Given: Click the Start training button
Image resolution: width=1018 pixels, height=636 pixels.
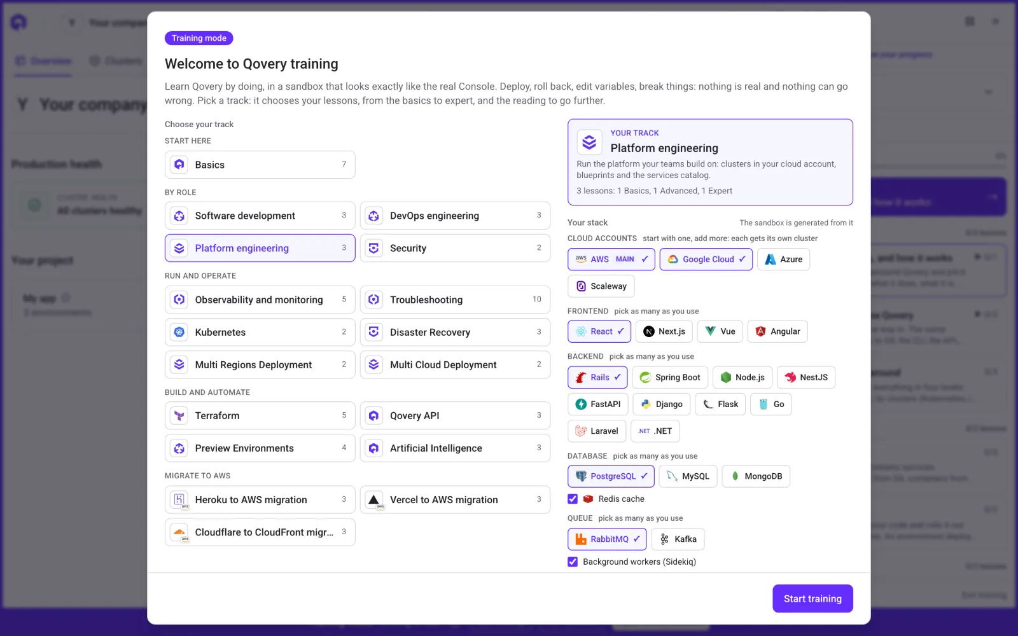Looking at the screenshot, I should pyautogui.click(x=812, y=598).
